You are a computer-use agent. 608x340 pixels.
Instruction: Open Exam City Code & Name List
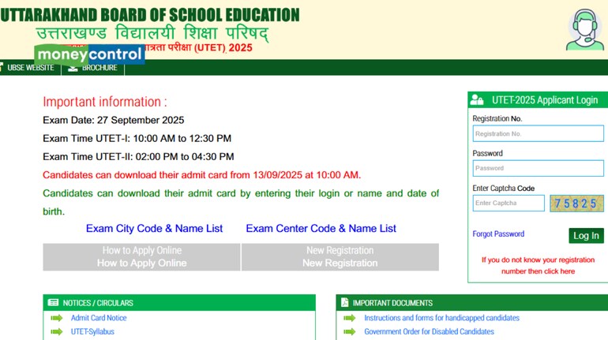tap(154, 229)
